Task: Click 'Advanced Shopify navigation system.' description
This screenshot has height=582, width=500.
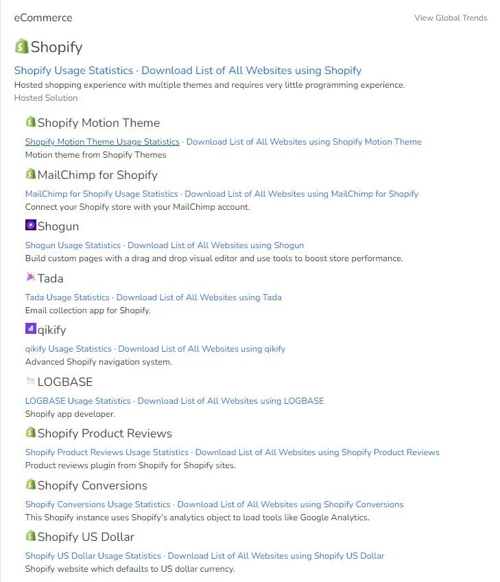Action: tap(99, 362)
